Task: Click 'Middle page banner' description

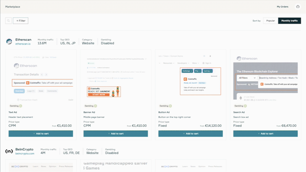Action: coord(94,117)
